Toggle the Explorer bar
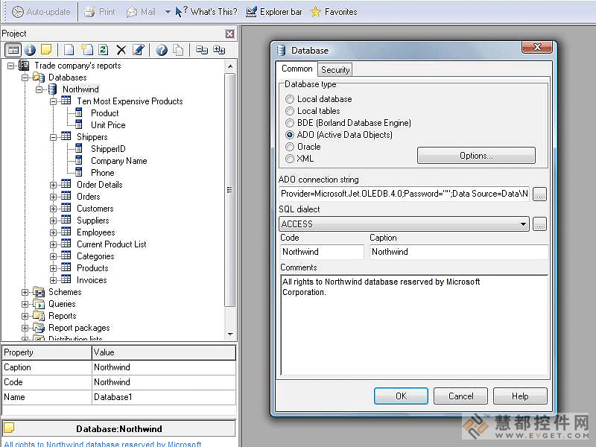Screen dimensions: 596x447 click(x=274, y=12)
